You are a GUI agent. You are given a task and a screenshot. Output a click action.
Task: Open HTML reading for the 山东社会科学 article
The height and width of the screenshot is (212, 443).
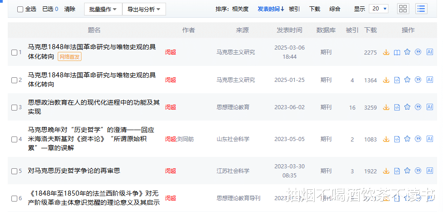pyautogui.click(x=397, y=139)
